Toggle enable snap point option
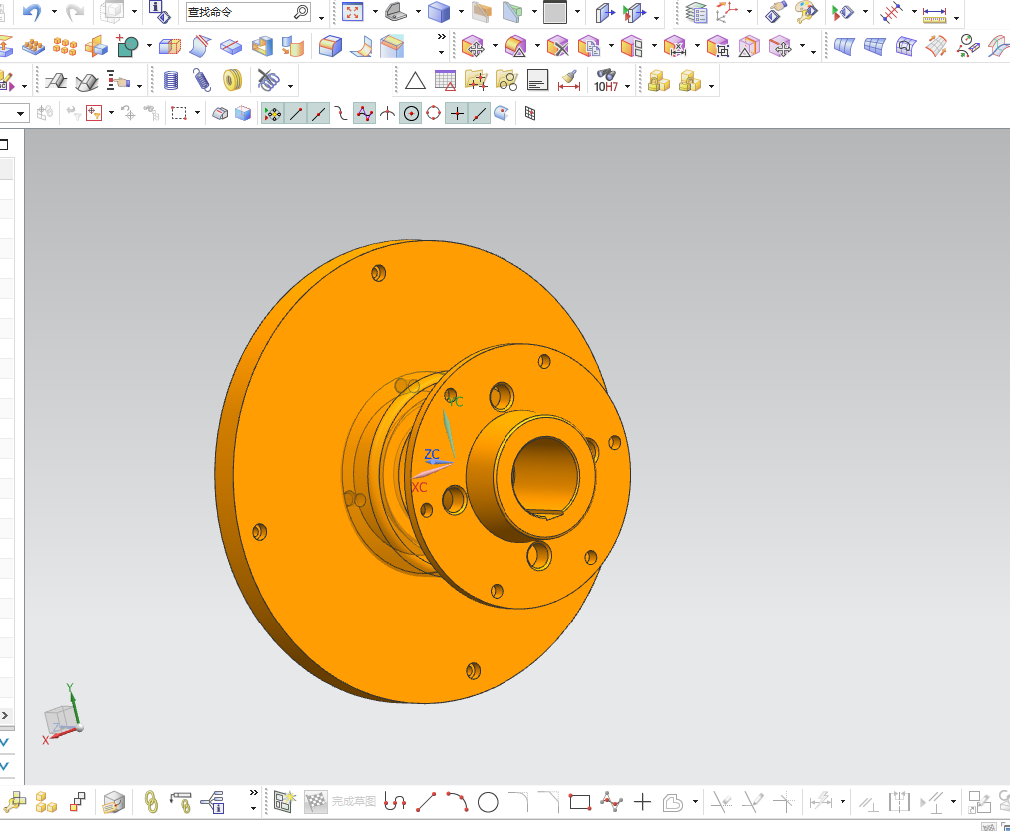 [x=272, y=114]
